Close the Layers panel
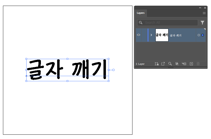211x139 pixels. click(x=205, y=8)
